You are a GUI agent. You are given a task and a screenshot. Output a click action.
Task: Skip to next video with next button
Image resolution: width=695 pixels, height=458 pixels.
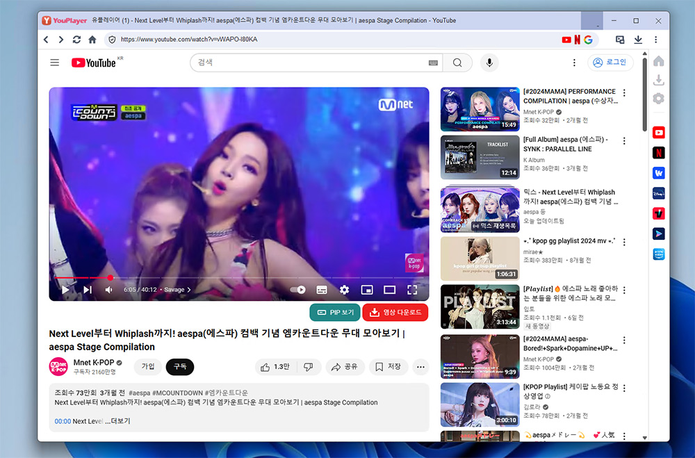[88, 290]
